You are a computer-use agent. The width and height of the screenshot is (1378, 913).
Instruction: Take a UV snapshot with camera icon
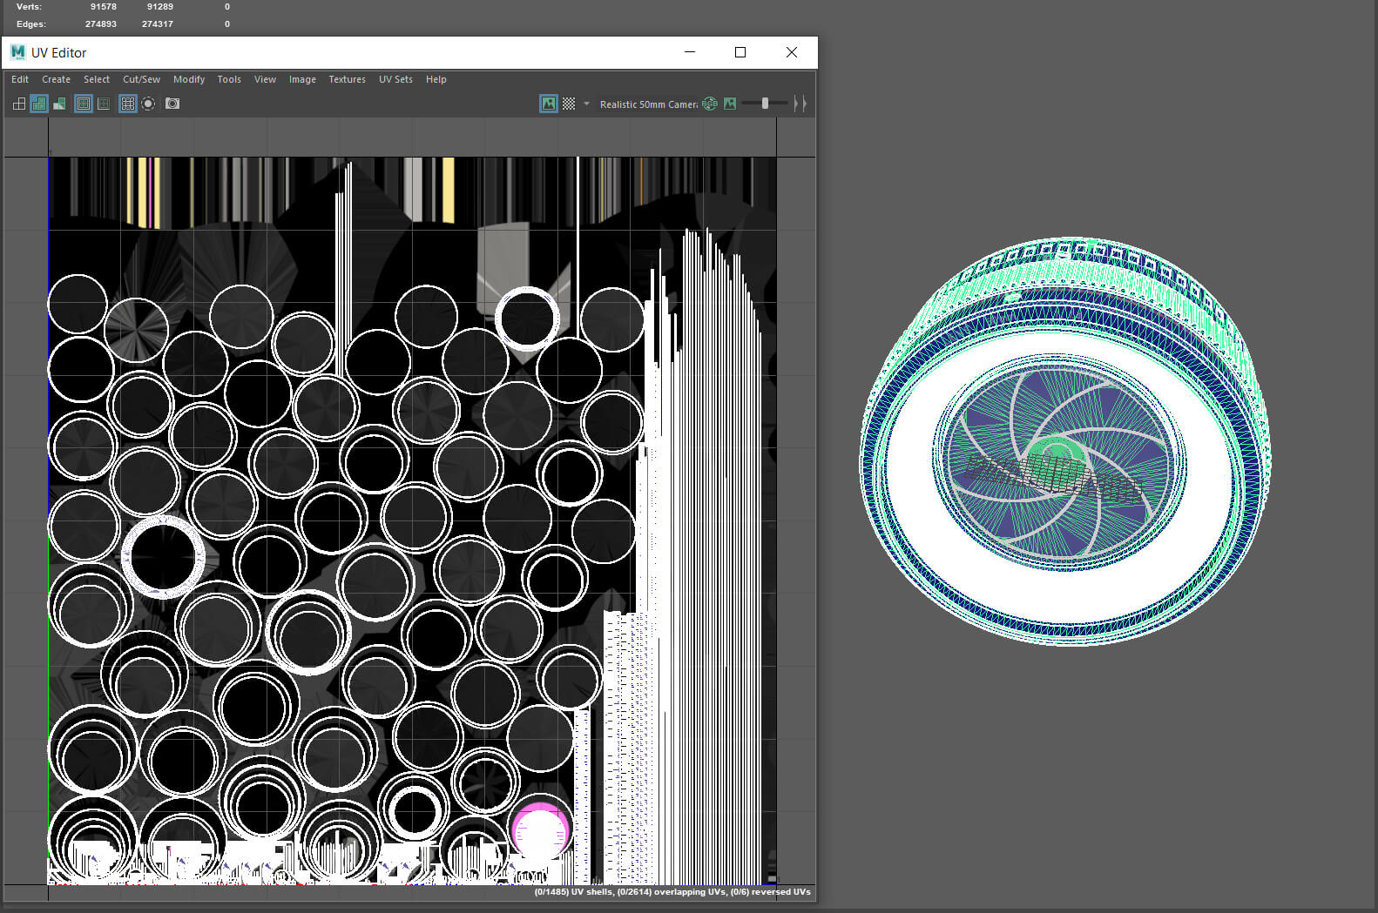pos(172,104)
